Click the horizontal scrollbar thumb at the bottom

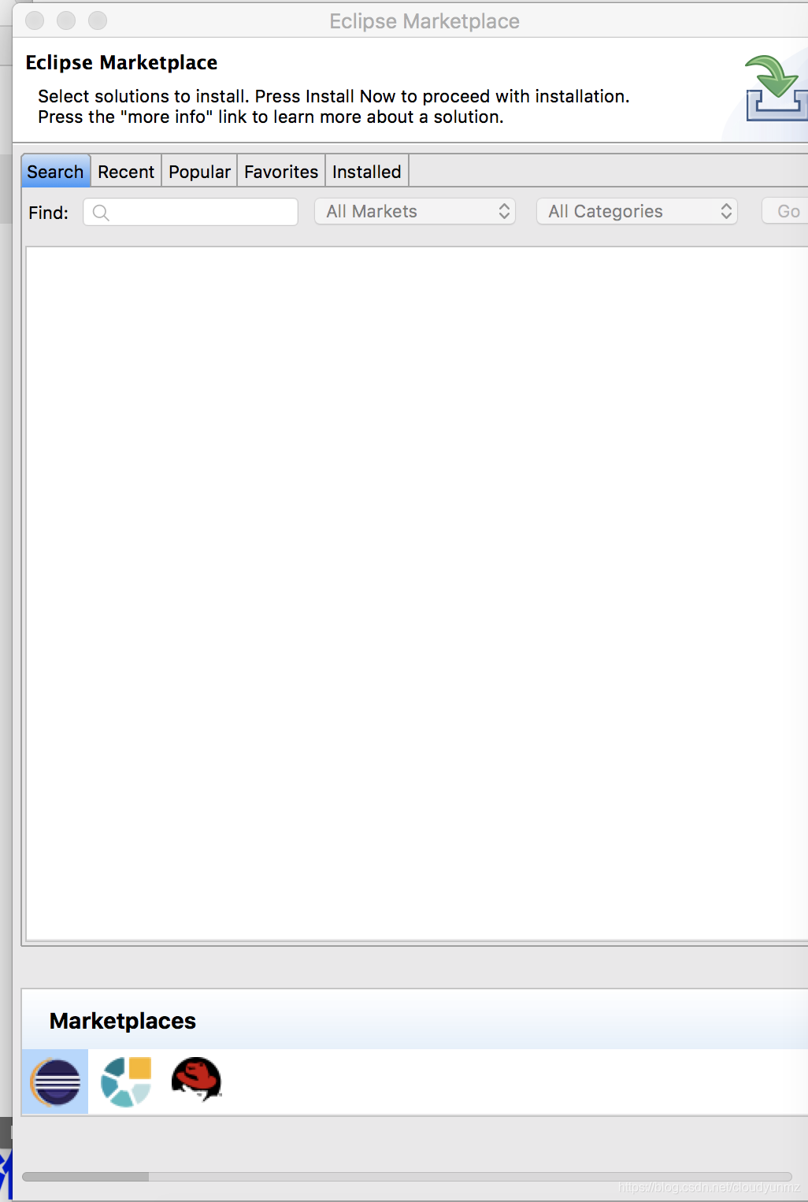pyautogui.click(x=86, y=1176)
